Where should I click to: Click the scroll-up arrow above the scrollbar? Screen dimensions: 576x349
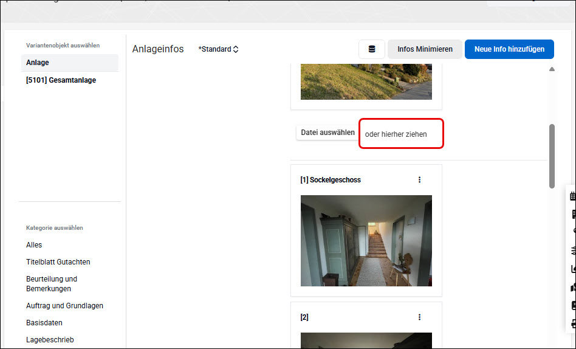click(x=552, y=69)
